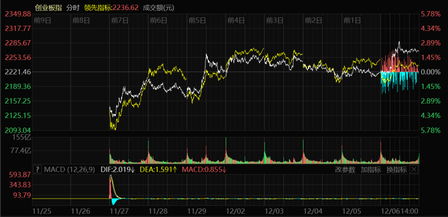This screenshot has height=217, width=448.
Task: Click the 11/27 date on time axis
Action: click(120, 211)
